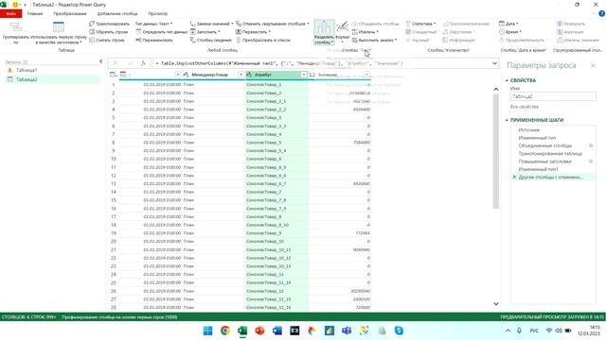Image resolution: width=606 pixels, height=340 pixels.
Task: Open the Замена значений dropdown
Action: coord(212,24)
